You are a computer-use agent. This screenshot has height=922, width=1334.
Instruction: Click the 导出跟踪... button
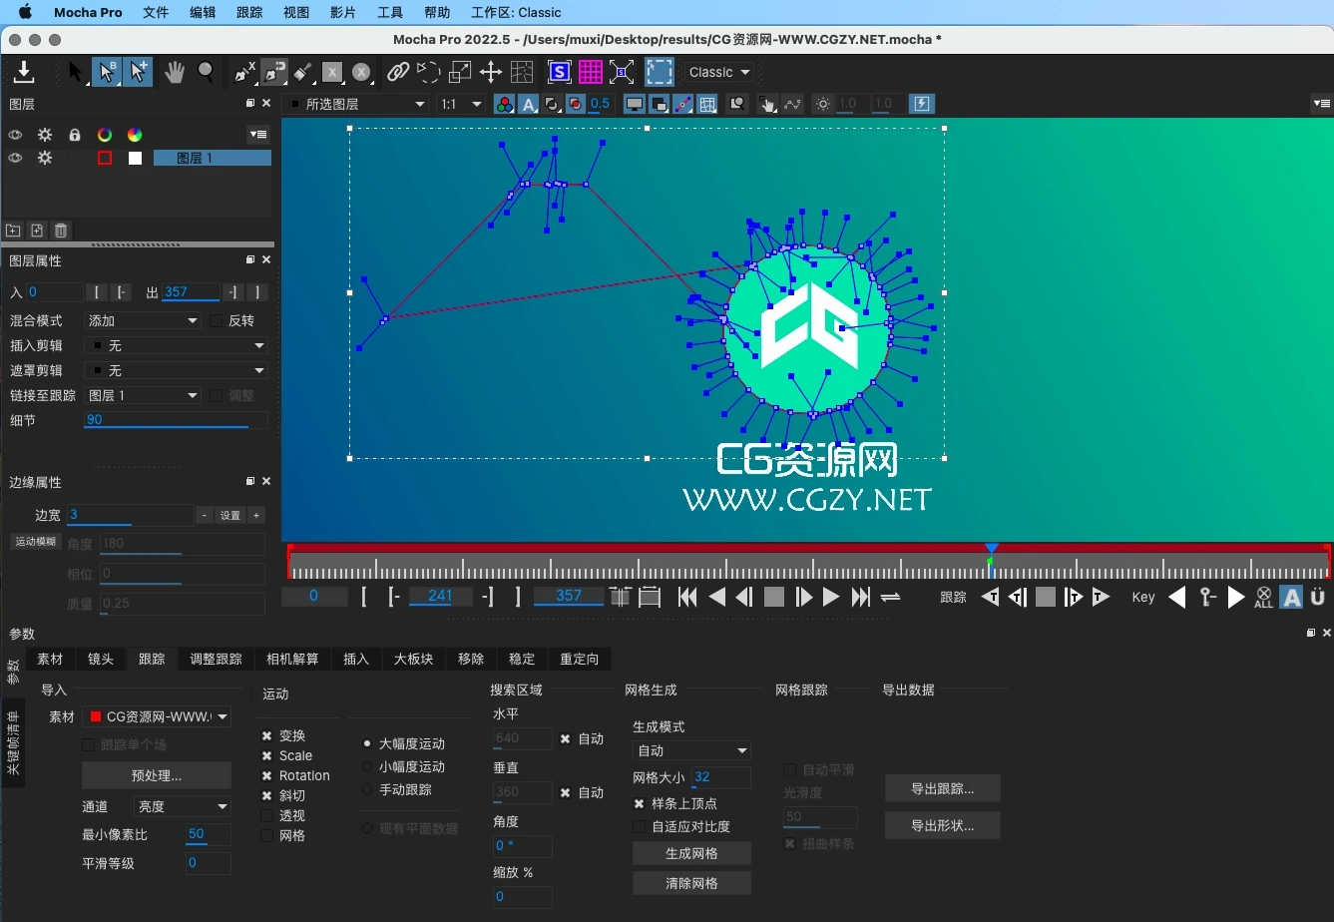tap(942, 788)
